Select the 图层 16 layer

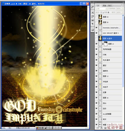(x=109, y=98)
